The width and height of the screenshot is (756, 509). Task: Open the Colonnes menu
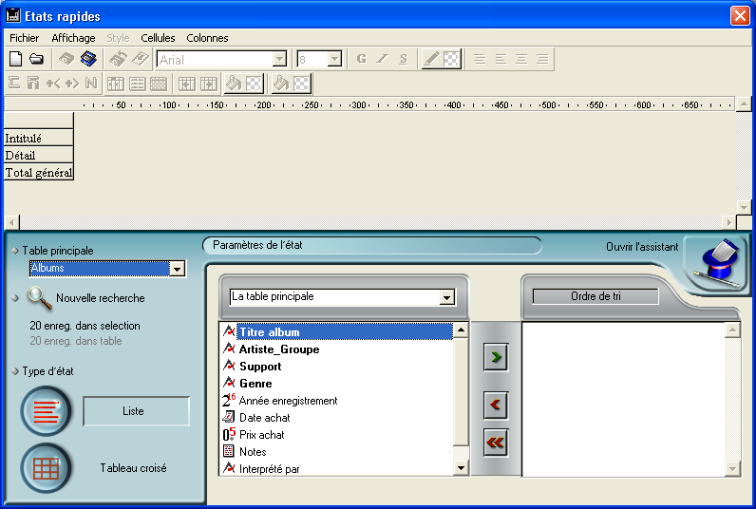coord(207,38)
